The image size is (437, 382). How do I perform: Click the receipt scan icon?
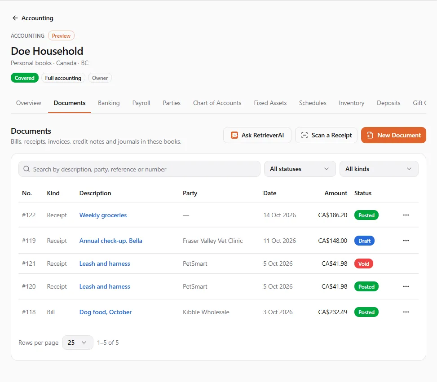(x=305, y=136)
